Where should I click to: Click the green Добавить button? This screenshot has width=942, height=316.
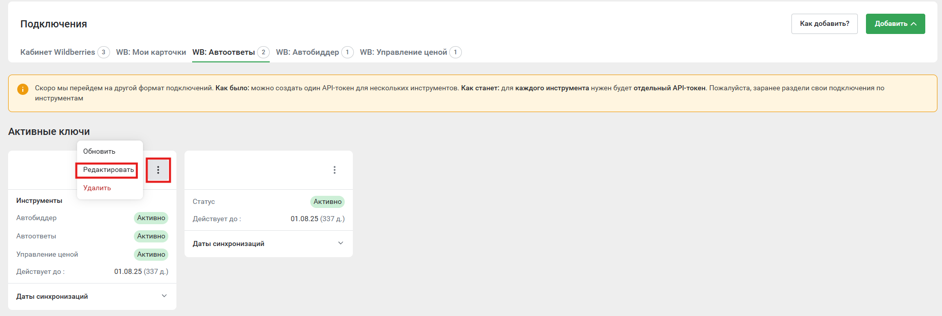point(895,24)
